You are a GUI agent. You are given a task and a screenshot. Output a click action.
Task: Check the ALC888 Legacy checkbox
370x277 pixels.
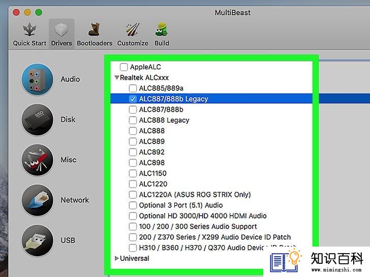133,120
